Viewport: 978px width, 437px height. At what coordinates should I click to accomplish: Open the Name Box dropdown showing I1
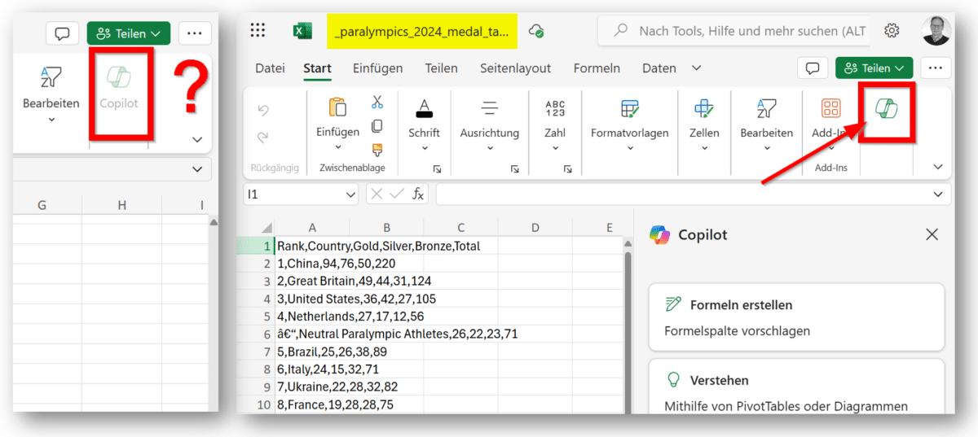(x=350, y=194)
